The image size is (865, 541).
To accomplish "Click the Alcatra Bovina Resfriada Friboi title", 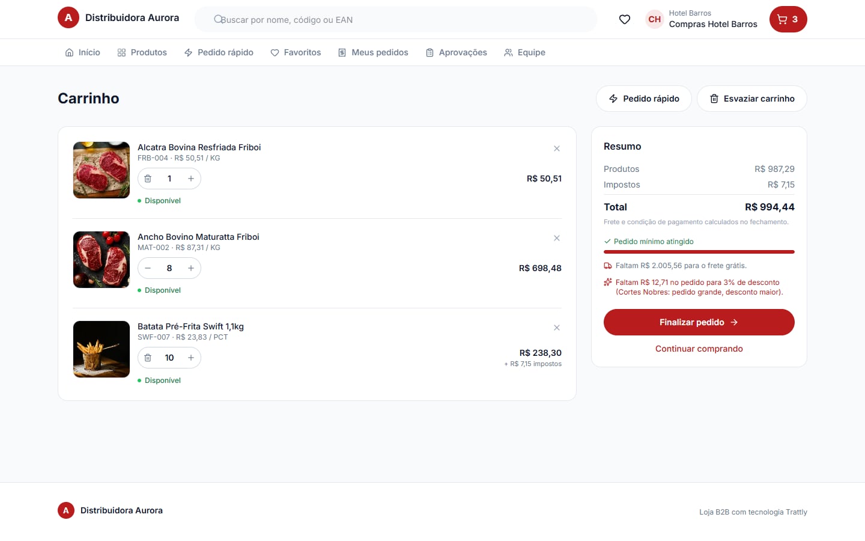I will point(199,147).
